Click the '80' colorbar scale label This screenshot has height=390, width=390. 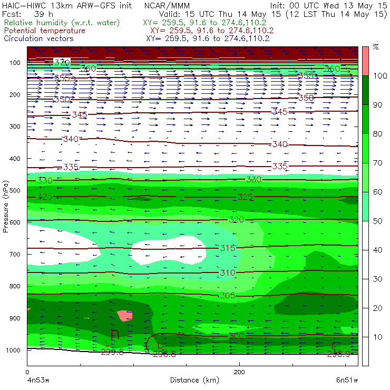coord(377,134)
